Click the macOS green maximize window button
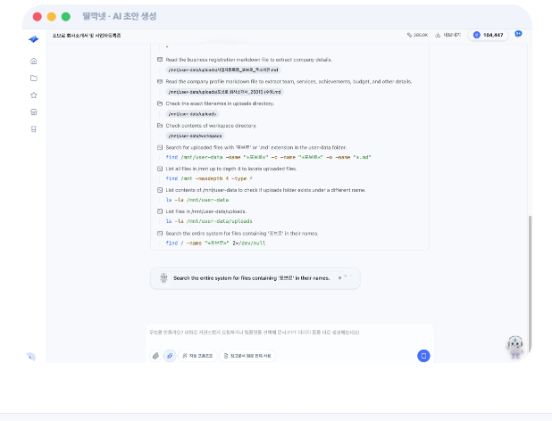The image size is (552, 421). pyautogui.click(x=66, y=17)
